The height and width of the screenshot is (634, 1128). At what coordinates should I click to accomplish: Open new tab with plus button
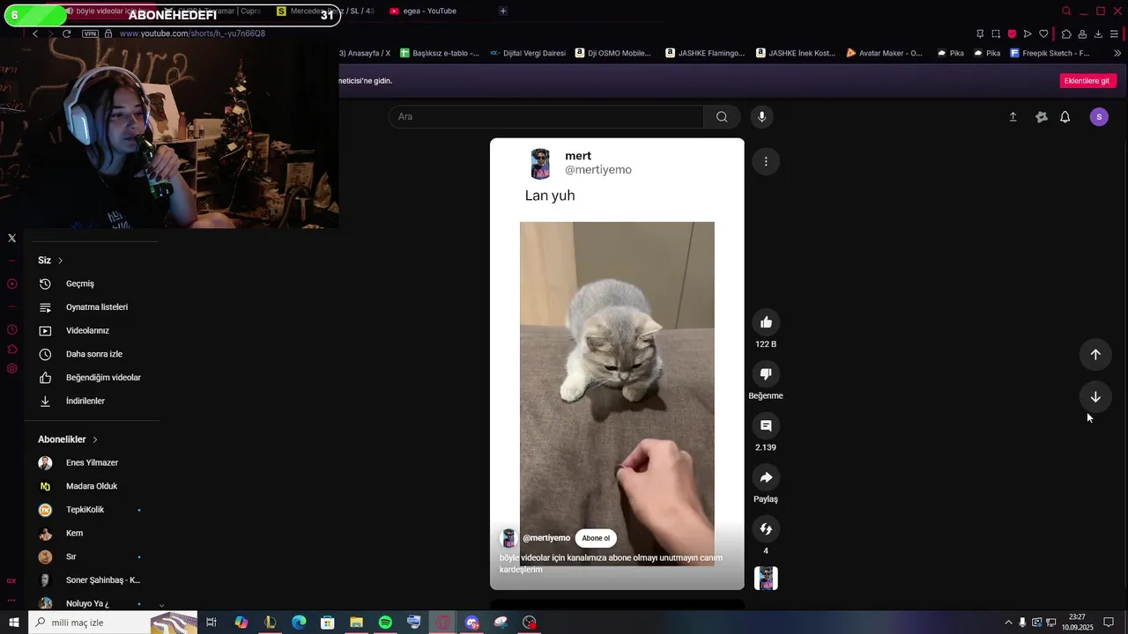503,11
